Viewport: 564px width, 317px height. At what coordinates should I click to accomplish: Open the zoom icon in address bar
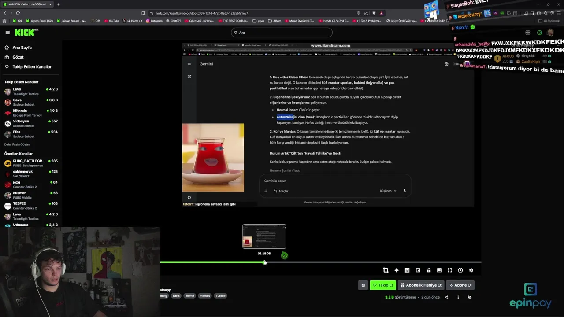pos(359,13)
